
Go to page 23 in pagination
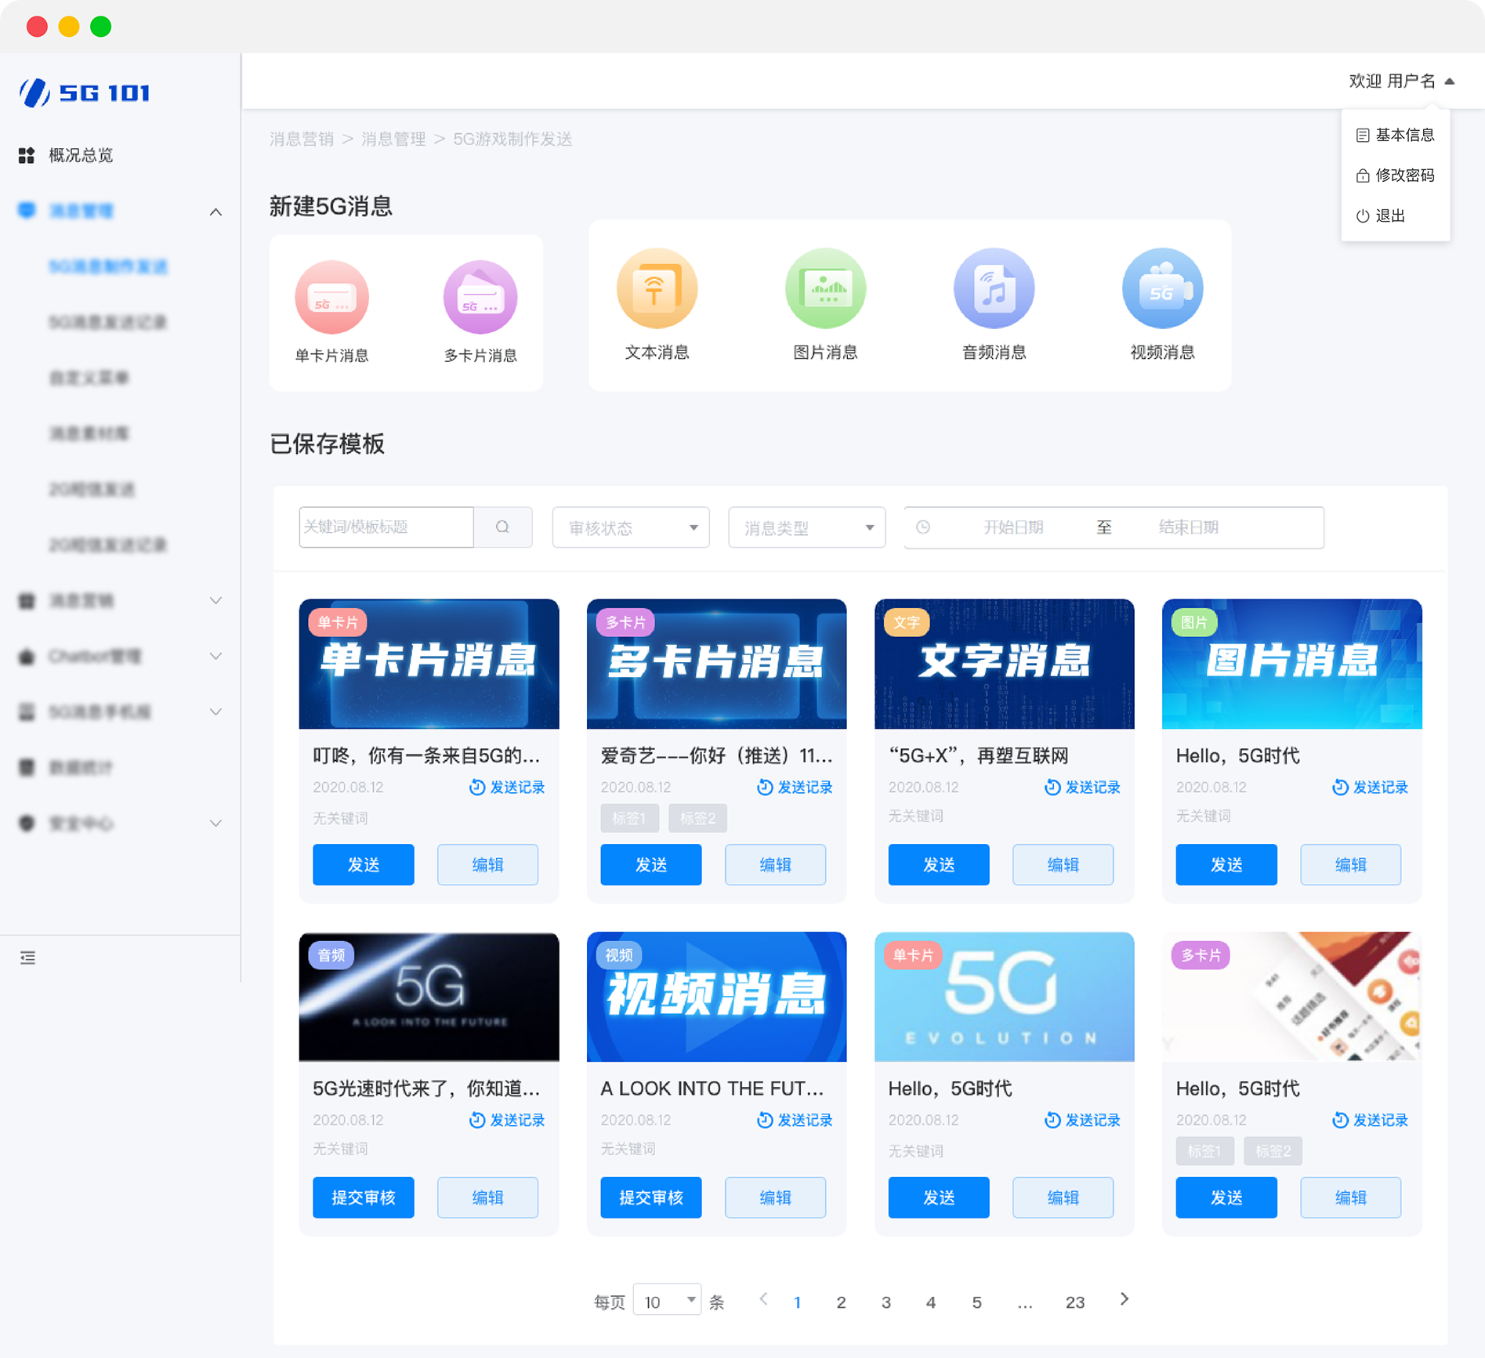pyautogui.click(x=1074, y=1302)
